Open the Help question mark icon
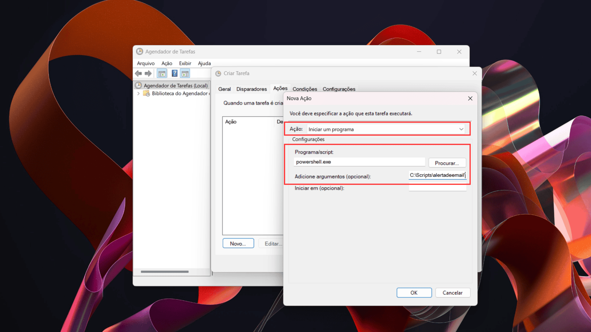The height and width of the screenshot is (332, 591). (174, 73)
